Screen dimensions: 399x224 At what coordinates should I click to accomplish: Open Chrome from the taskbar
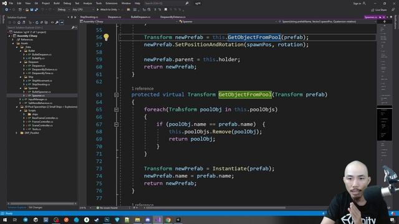pyautogui.click(x=168, y=220)
